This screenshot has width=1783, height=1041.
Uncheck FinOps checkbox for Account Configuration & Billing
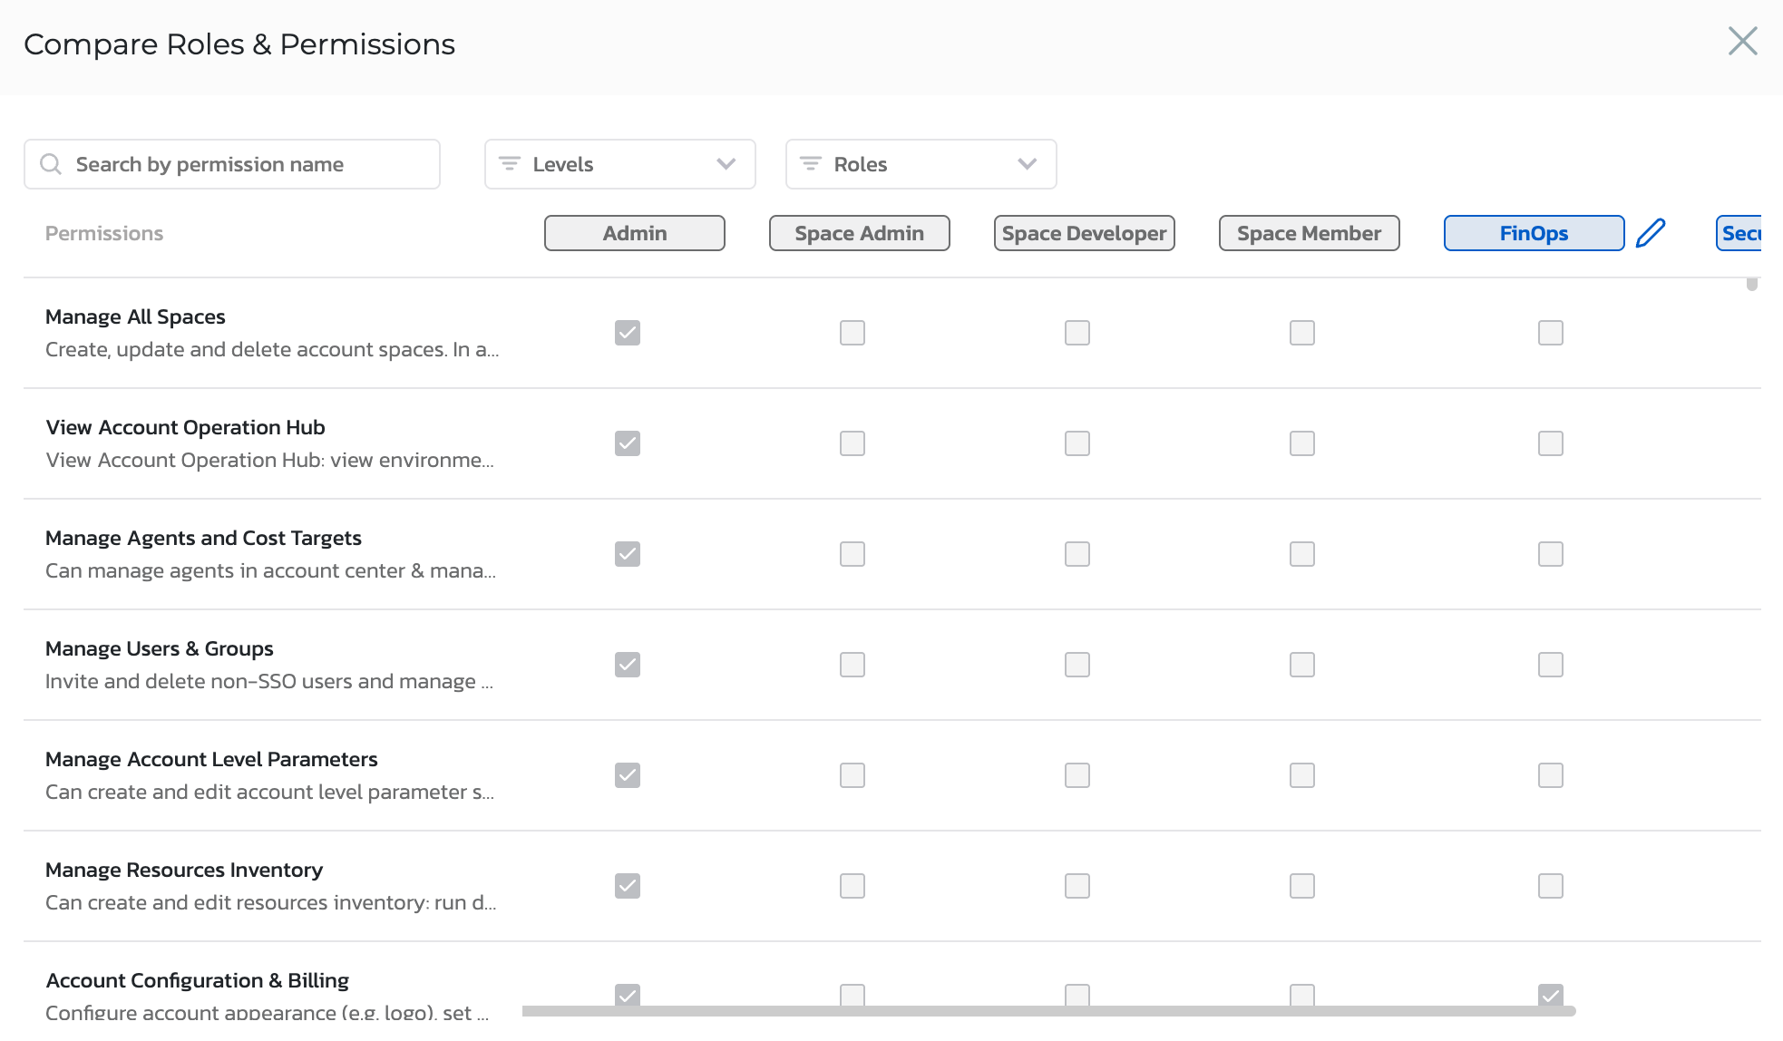1551,995
